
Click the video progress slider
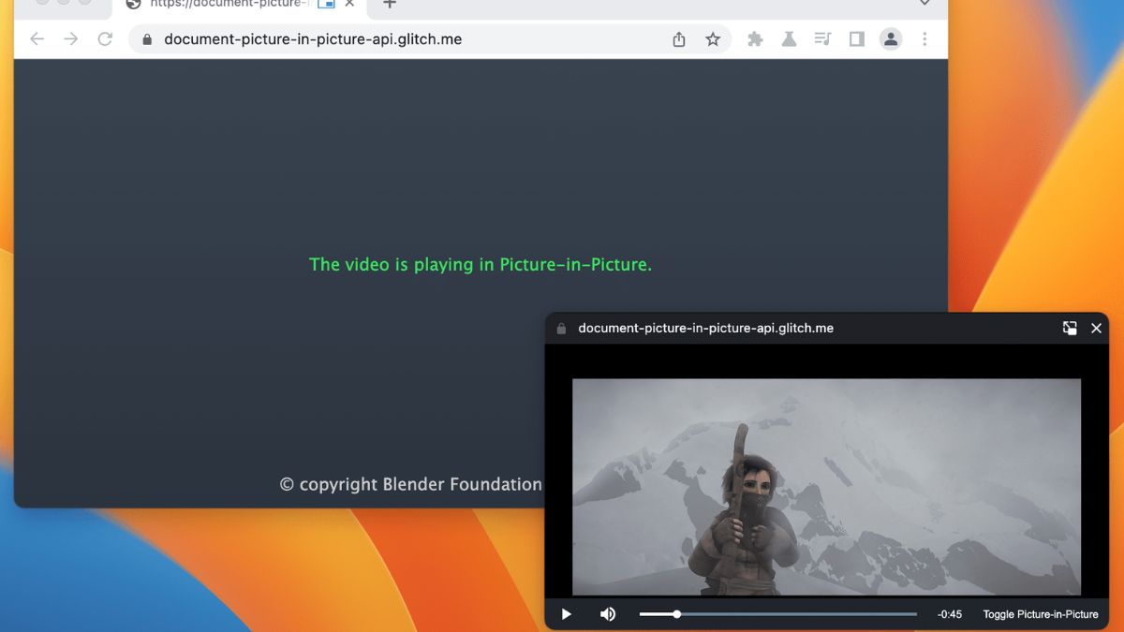pos(778,614)
